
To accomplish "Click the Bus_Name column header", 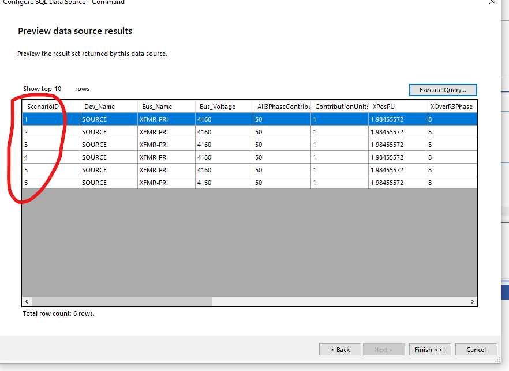I will click(x=157, y=107).
